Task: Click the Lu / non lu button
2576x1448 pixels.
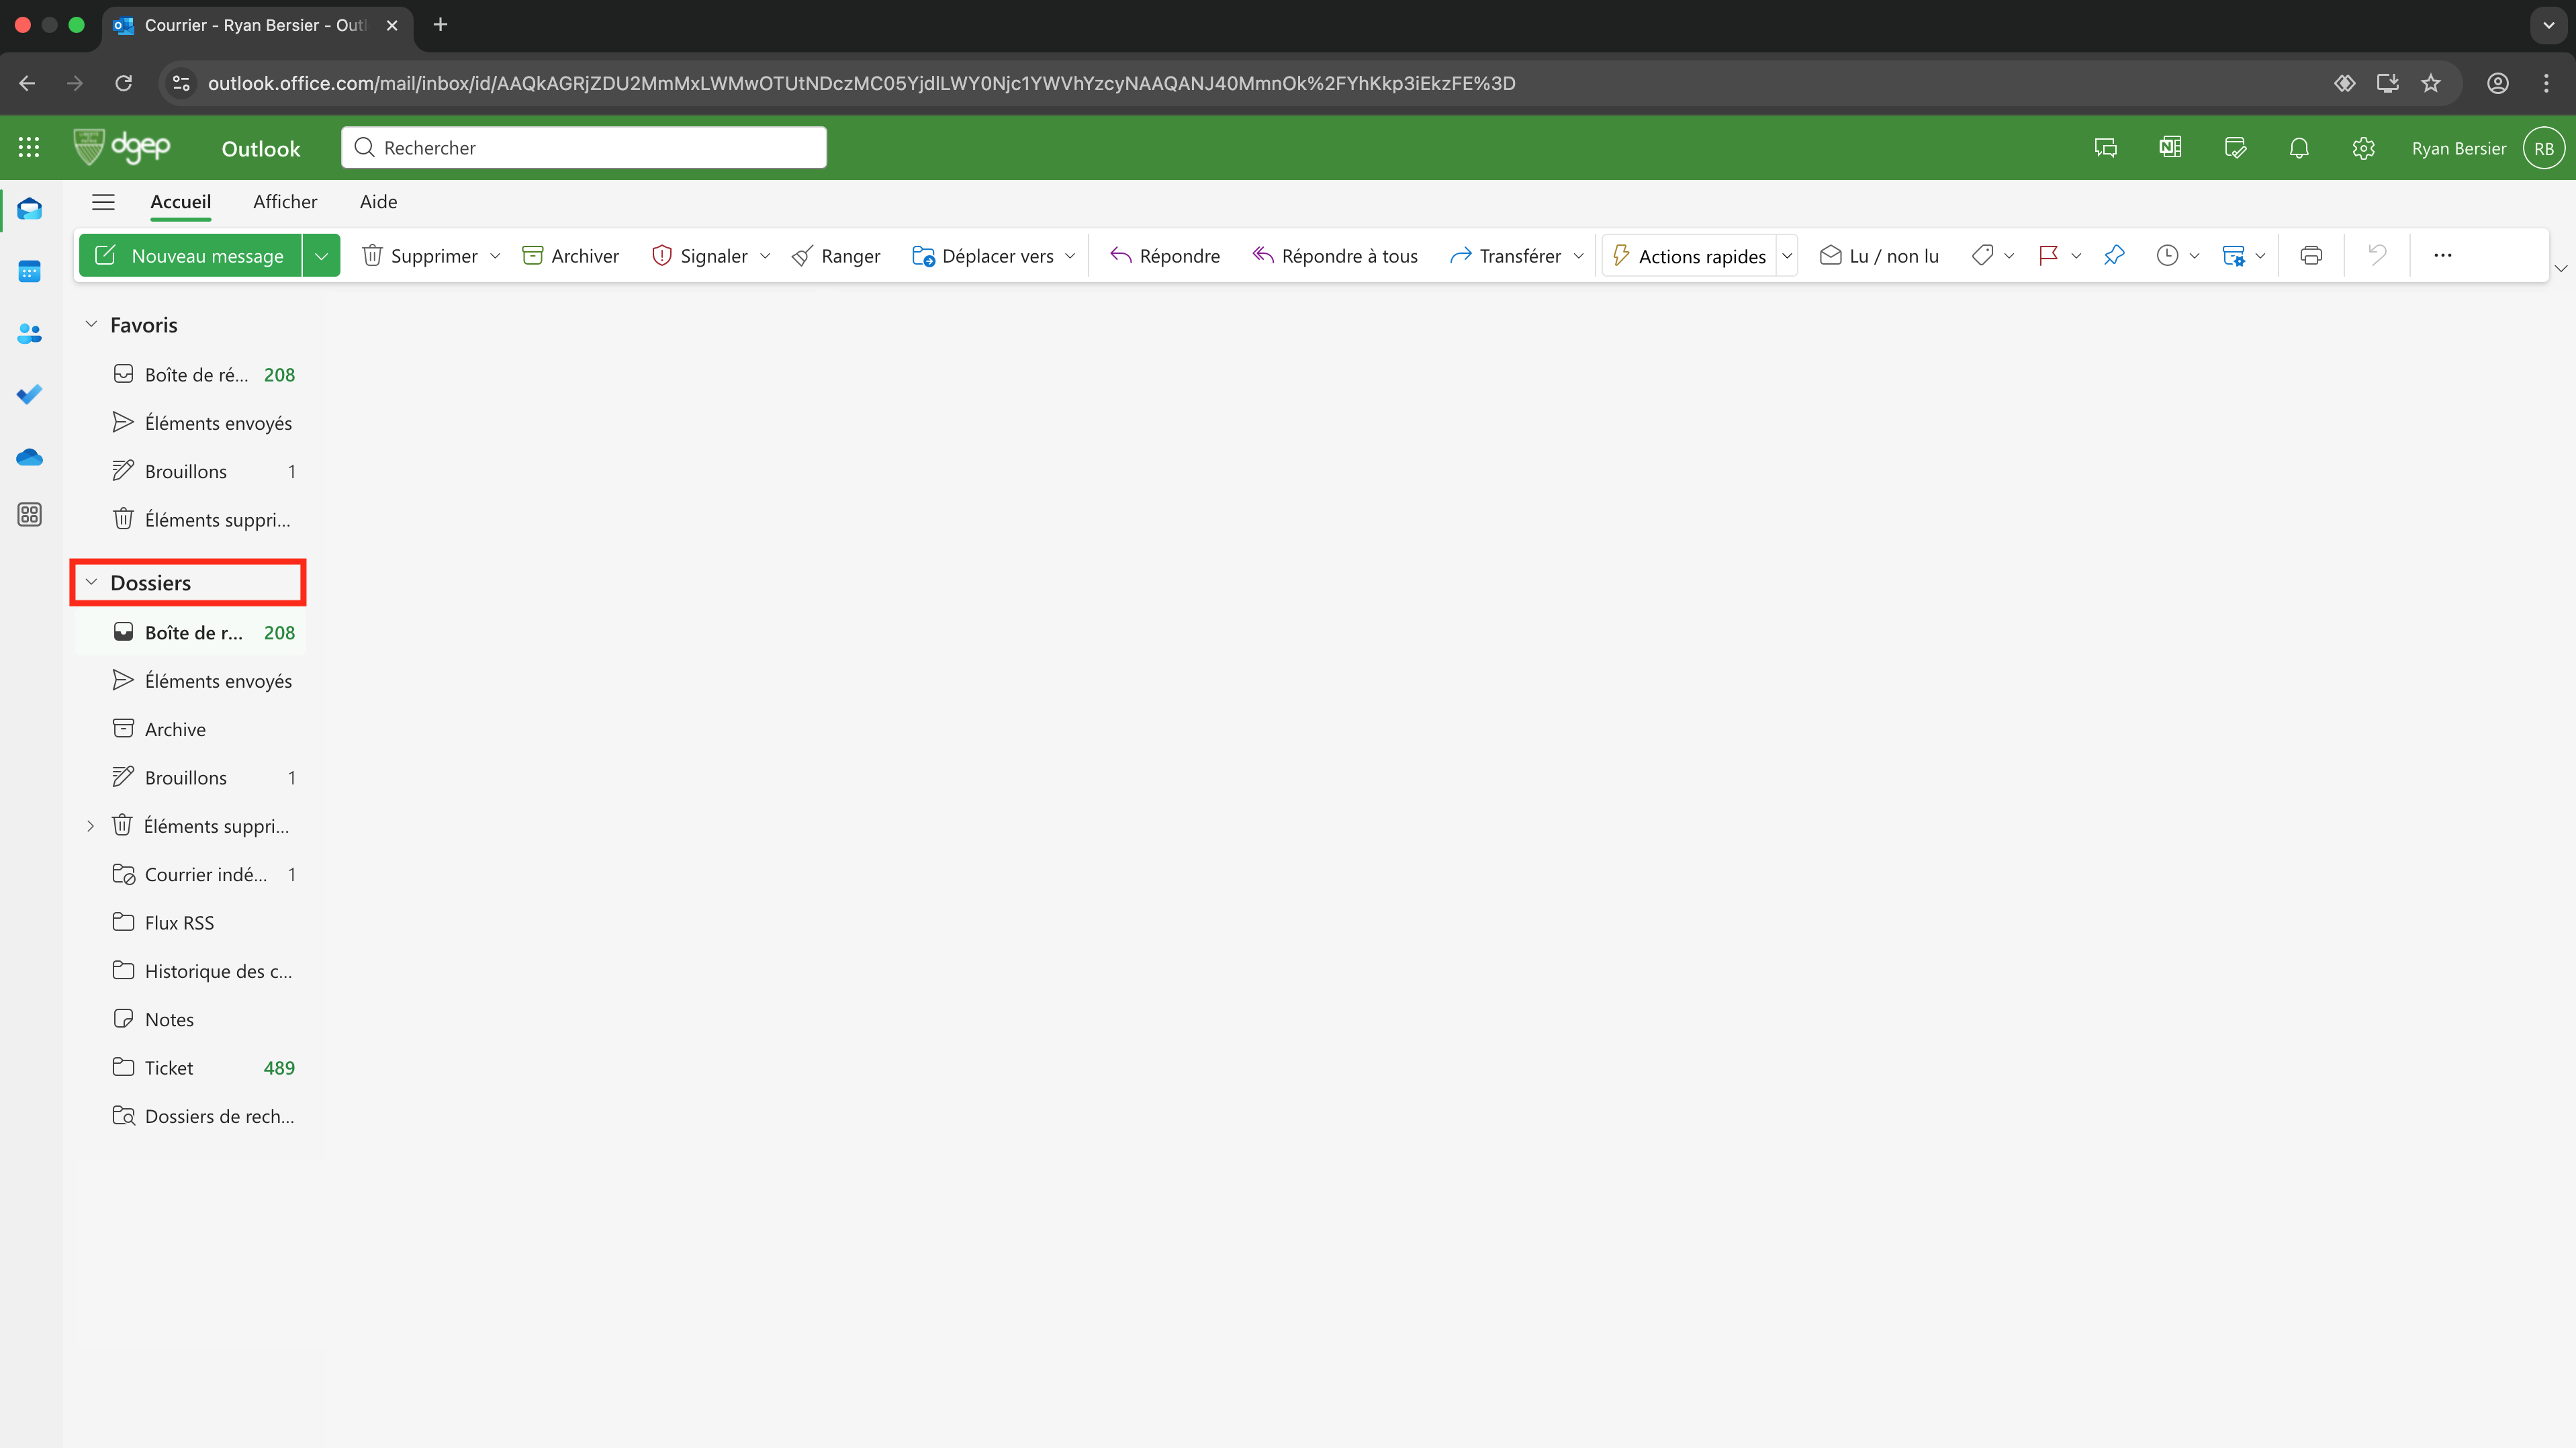Action: tap(1879, 256)
